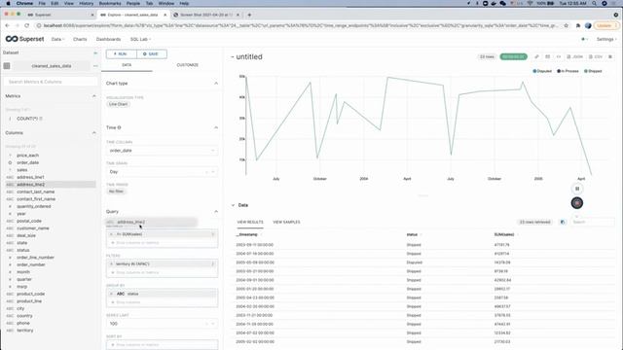Toggle the Disputed legend series
Image resolution: width=623 pixels, height=350 pixels.
click(x=542, y=71)
